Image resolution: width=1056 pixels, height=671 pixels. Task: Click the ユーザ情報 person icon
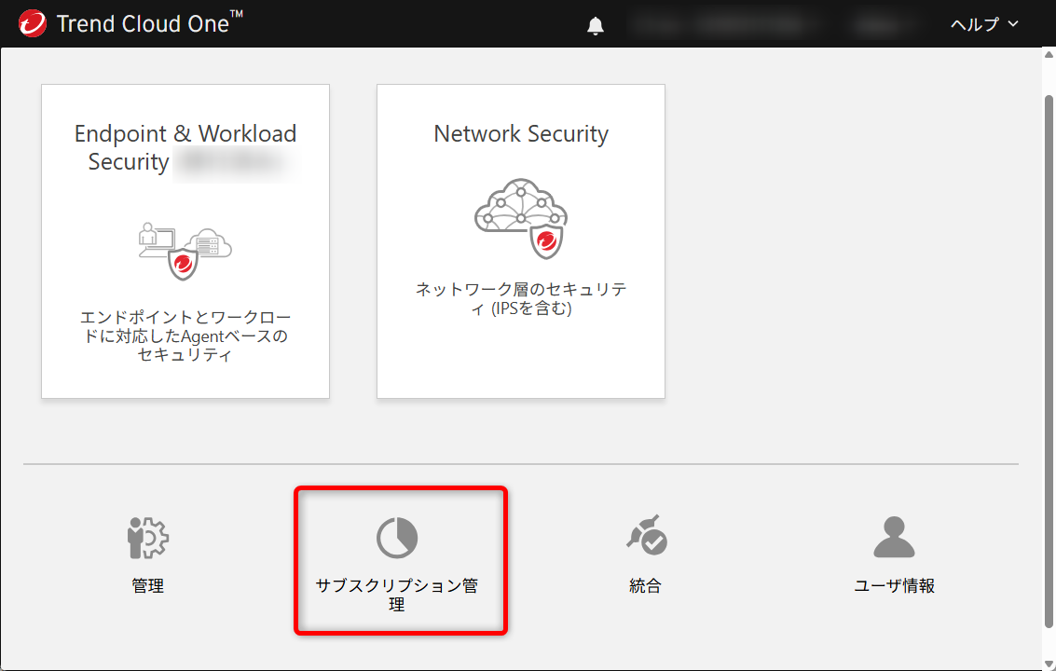894,537
